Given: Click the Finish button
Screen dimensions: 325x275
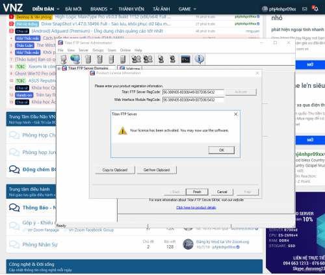Looking at the screenshot, I should [x=197, y=192].
